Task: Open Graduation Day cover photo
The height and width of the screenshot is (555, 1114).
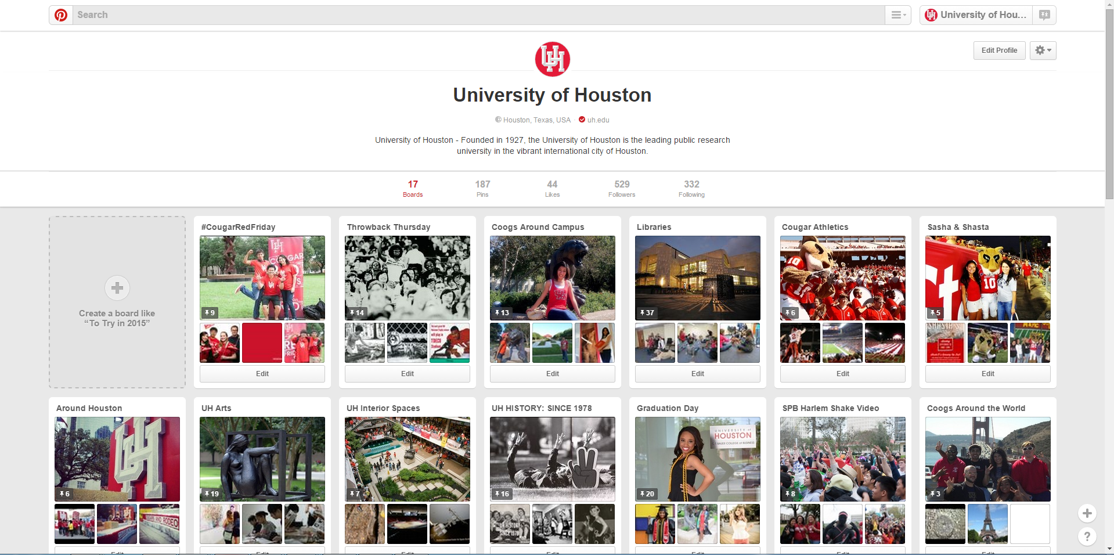Action: (698, 459)
